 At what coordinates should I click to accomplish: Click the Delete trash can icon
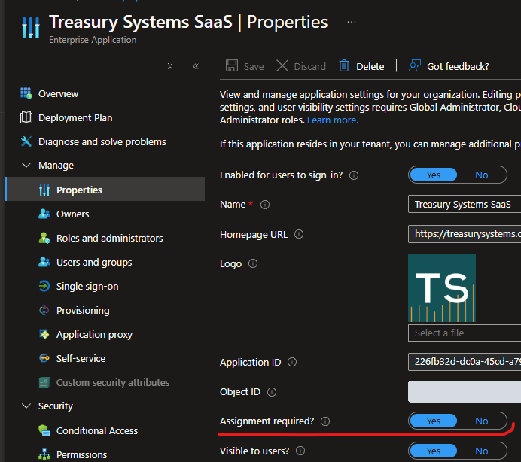tap(344, 65)
